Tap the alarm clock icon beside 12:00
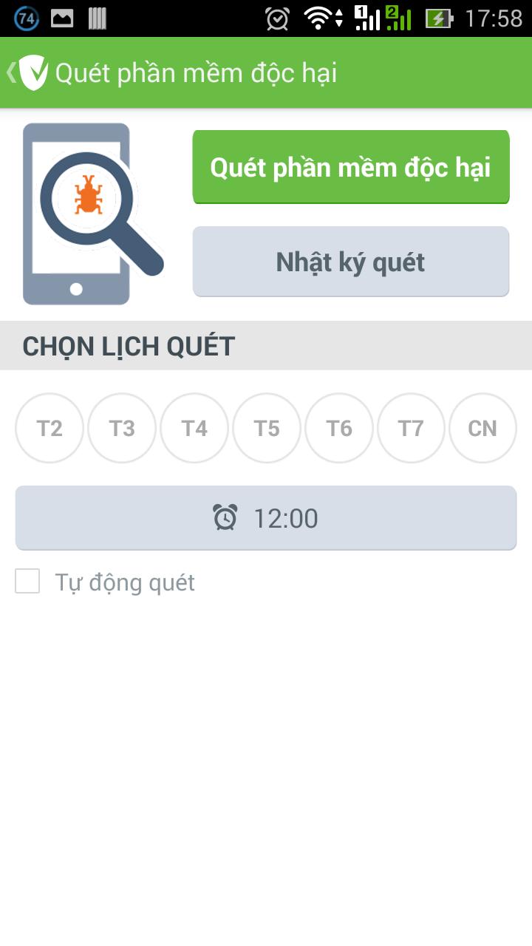Image resolution: width=532 pixels, height=946 pixels. [225, 517]
